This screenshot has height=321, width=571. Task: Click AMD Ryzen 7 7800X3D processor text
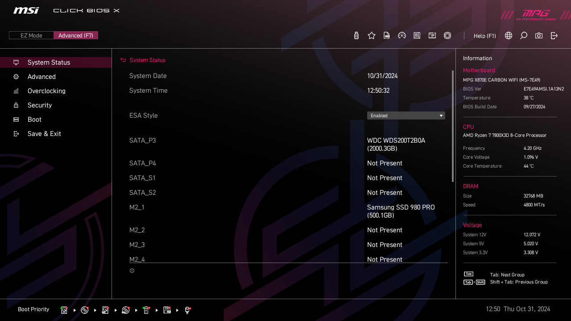click(505, 136)
